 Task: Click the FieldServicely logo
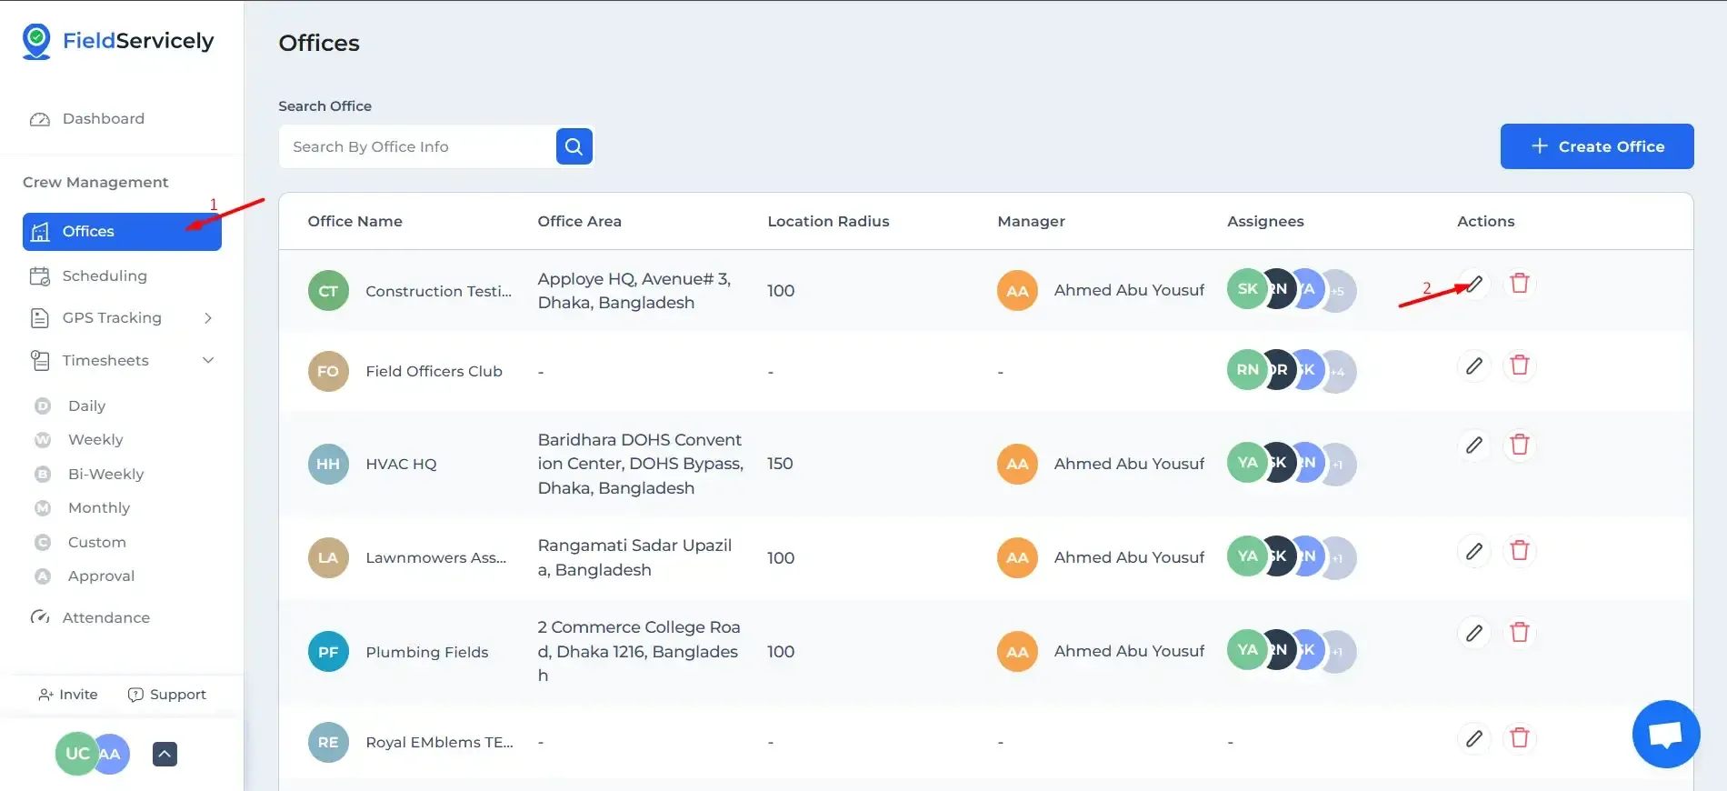(x=119, y=41)
